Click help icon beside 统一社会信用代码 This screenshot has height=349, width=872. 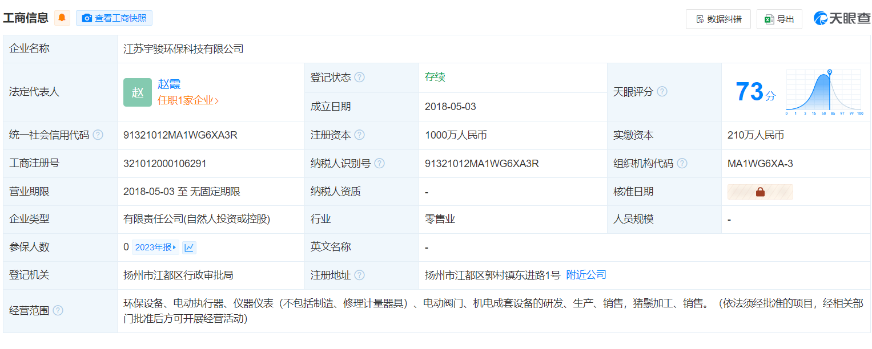click(x=98, y=135)
